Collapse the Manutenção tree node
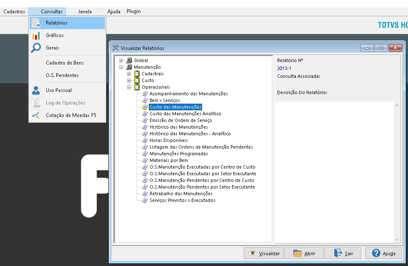Image resolution: width=408 pixels, height=266 pixels. point(121,67)
